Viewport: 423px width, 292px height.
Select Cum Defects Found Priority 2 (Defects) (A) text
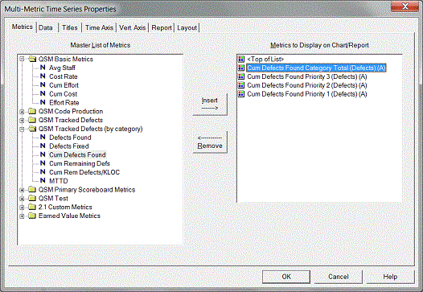[x=307, y=85]
